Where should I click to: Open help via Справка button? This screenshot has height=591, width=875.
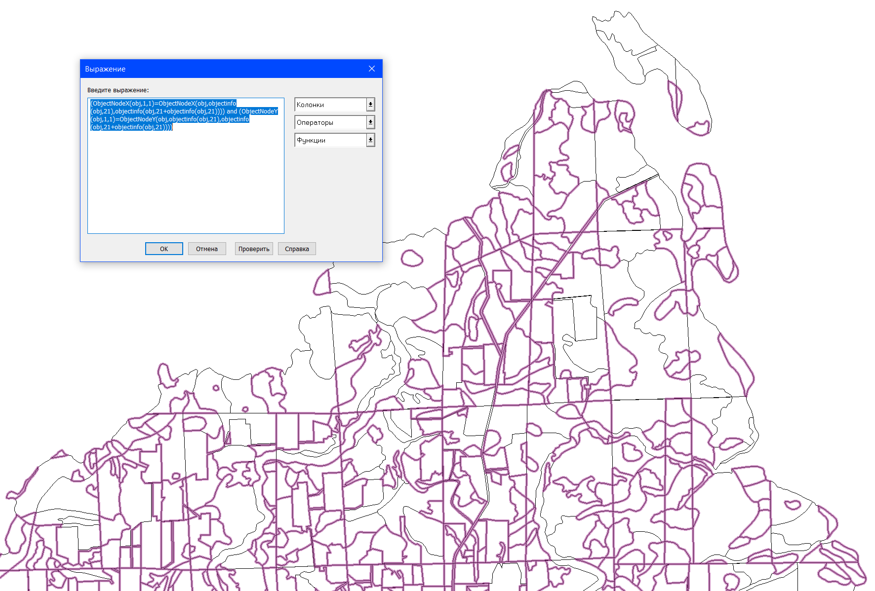coord(297,249)
